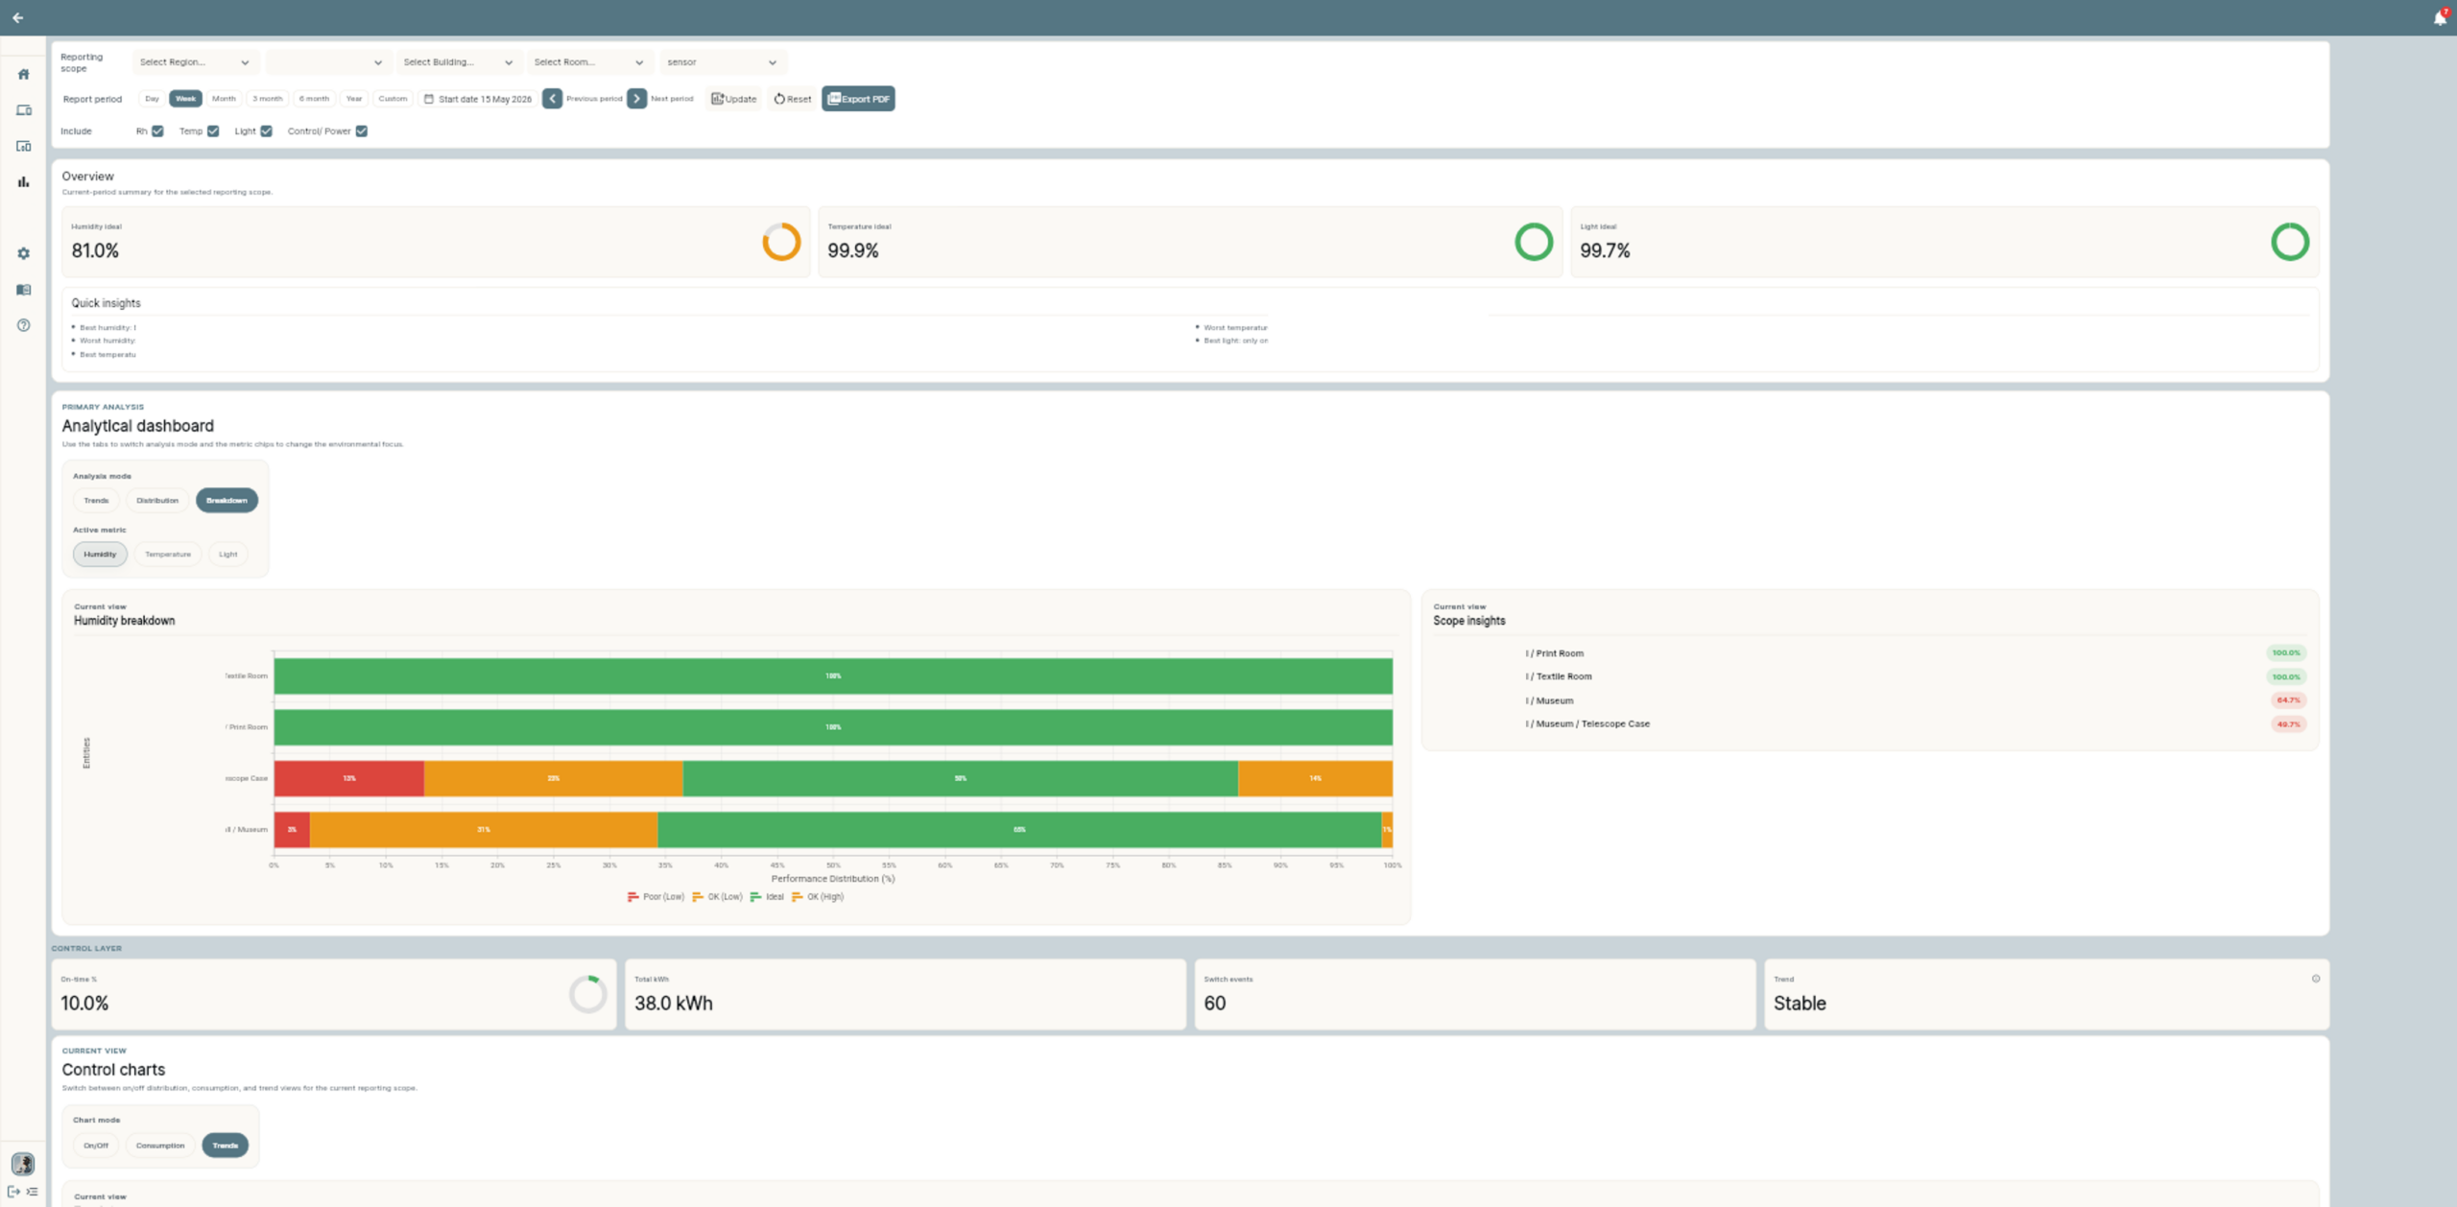Screen dimensions: 2457x1207
Task: Toggle the Control/ Power checkbox
Action: (362, 131)
